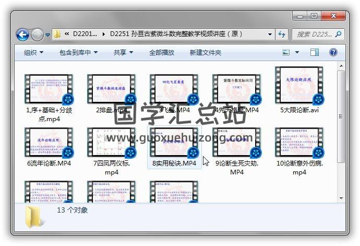Expand subfolders arrow after D2201...
Viewport: 360px width, 246px height.
pyautogui.click(x=104, y=34)
